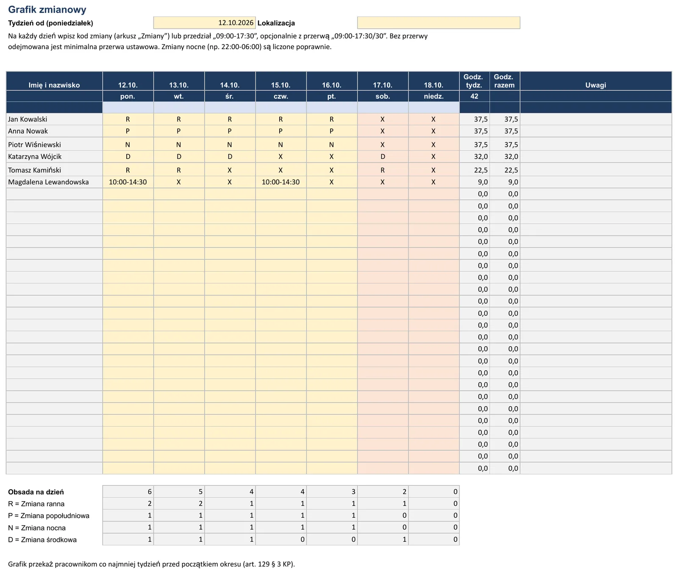The image size is (678, 574).
Task: Click Jan Kowalski's Uwagi notes cell
Action: coord(596,119)
